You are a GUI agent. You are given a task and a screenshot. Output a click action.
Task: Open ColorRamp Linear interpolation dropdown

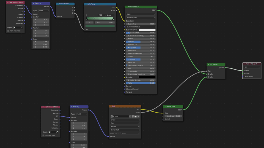pyautogui.click(x=111, y=15)
